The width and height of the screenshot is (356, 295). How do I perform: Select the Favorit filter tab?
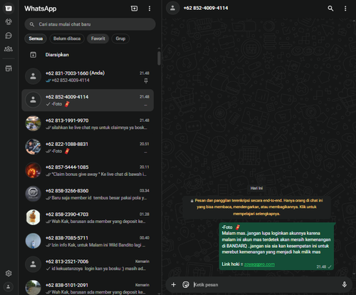98,38
